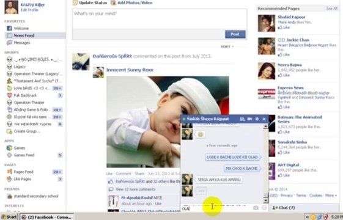Open the Pages Feed icon
Viewport: 343px width, 220px height.
click(9, 172)
